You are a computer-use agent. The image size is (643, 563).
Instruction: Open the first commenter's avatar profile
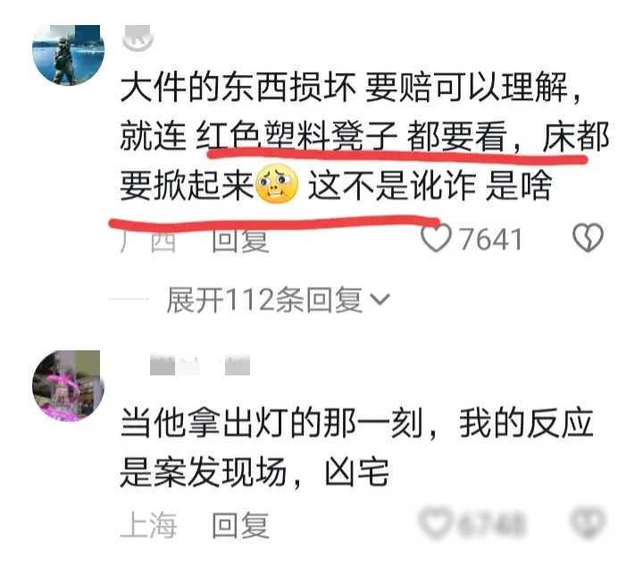coord(68,55)
